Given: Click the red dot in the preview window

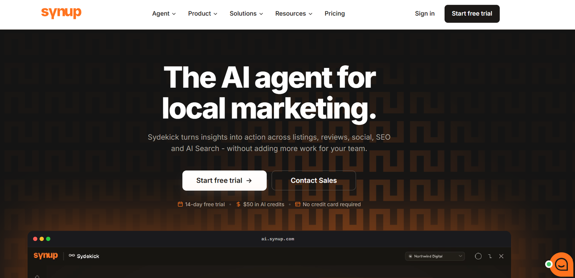Looking at the screenshot, I should pos(35,239).
